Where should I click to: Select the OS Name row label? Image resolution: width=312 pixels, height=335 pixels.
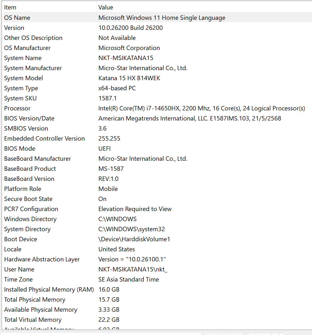tap(17, 18)
